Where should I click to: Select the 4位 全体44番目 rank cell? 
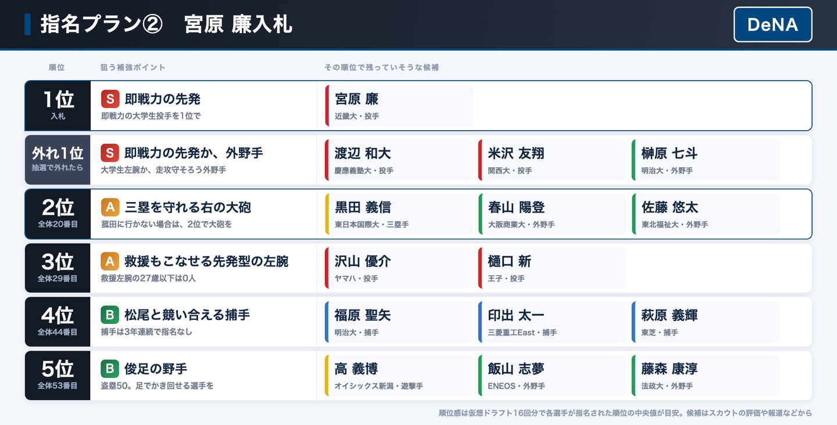coord(58,322)
